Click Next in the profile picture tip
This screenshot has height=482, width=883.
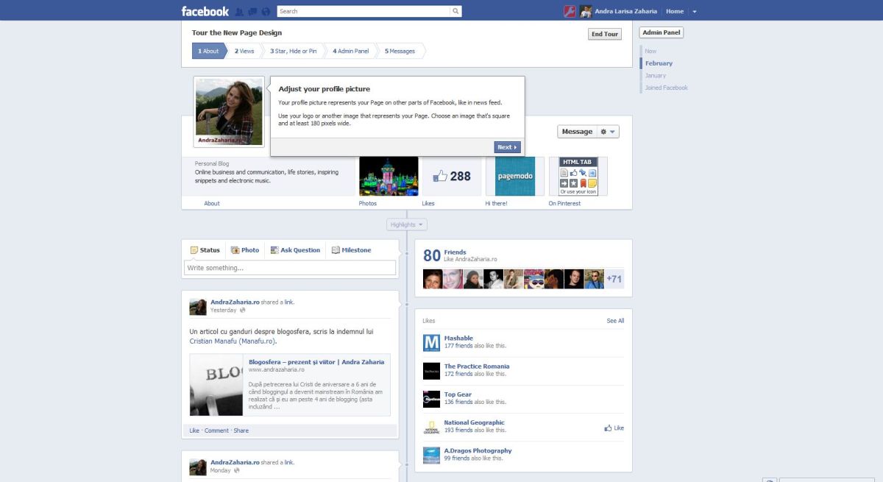click(507, 147)
